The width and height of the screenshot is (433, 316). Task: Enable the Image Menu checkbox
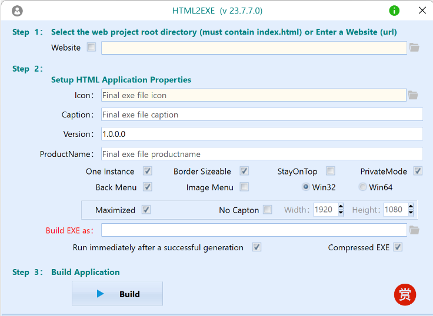point(244,187)
